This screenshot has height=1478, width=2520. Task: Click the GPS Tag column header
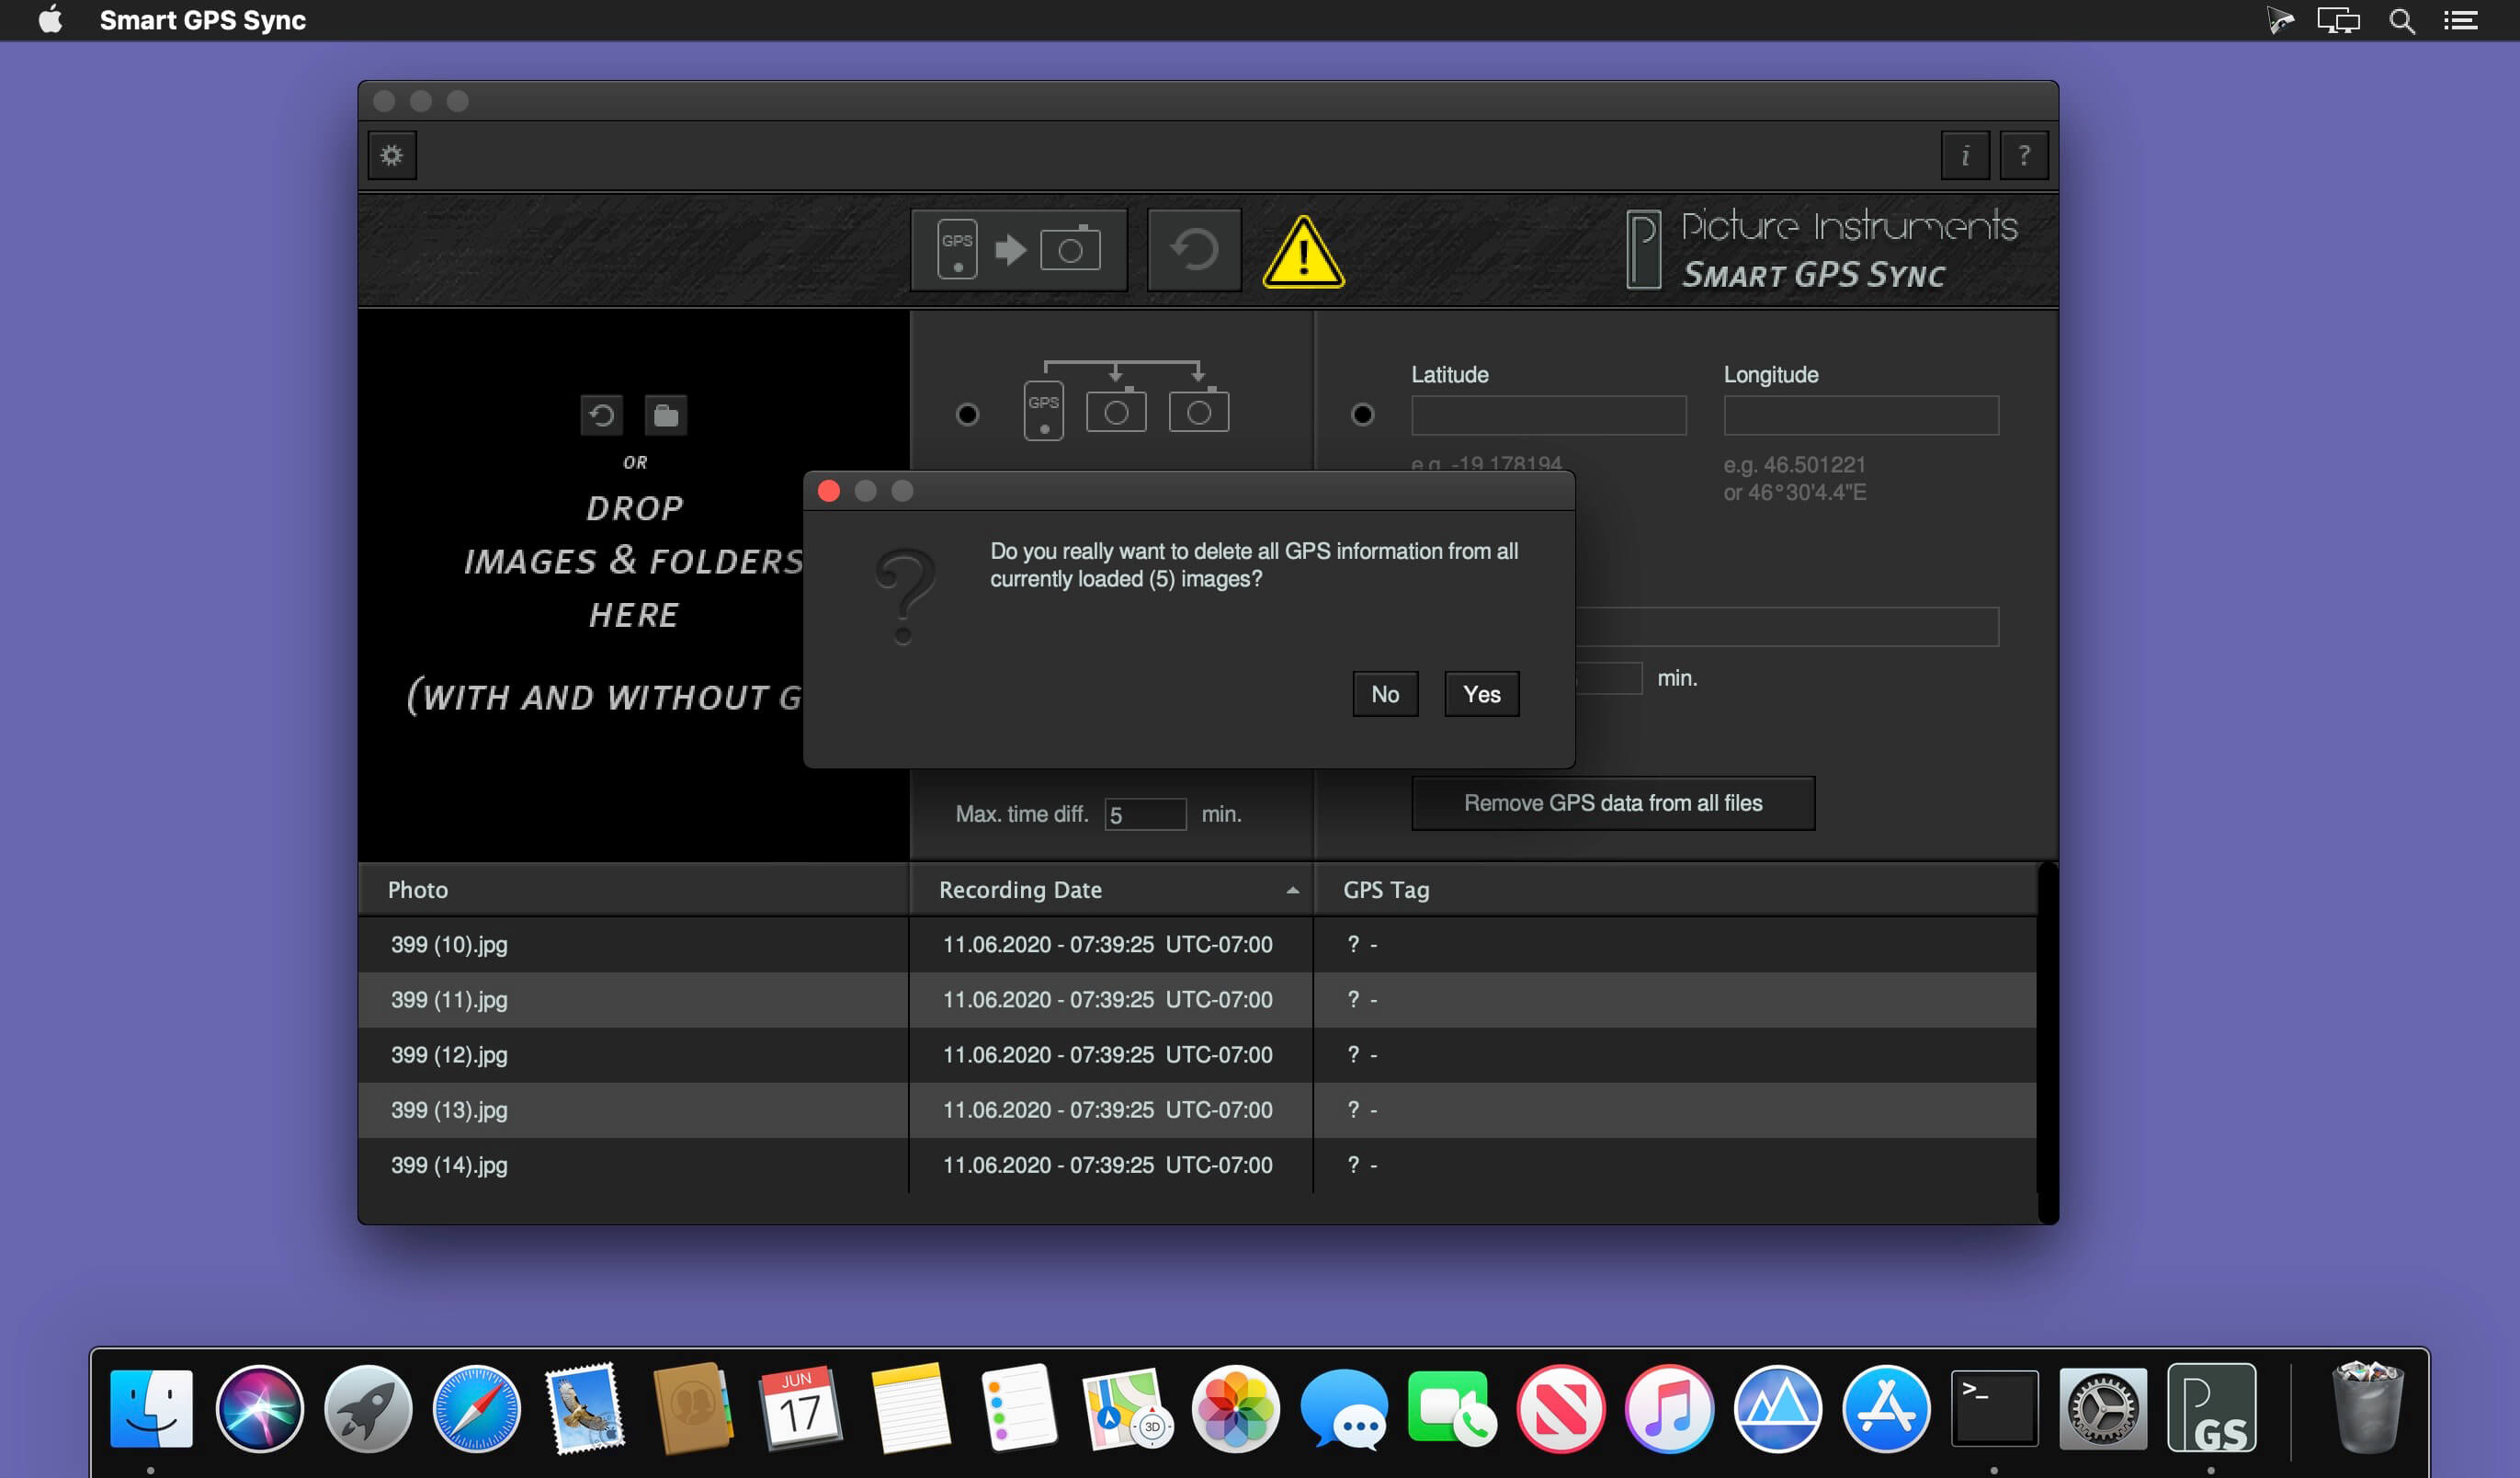pos(1675,889)
